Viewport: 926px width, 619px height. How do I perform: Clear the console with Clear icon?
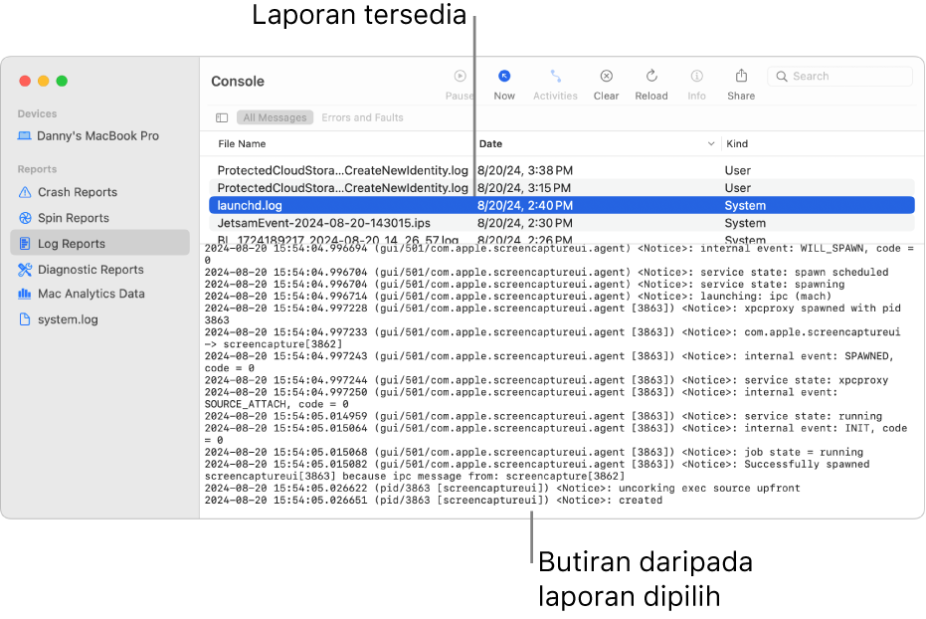tap(606, 77)
